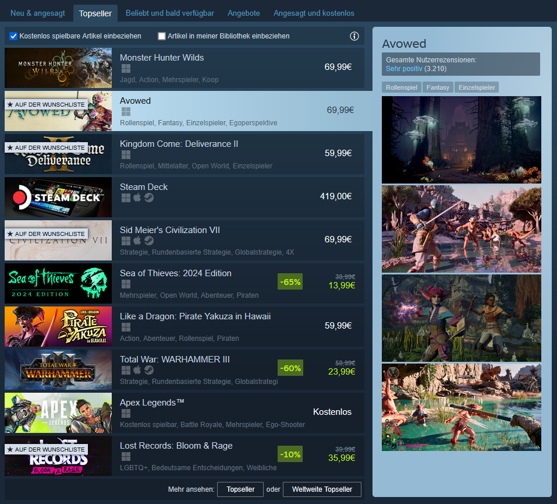Click the -10% discount badge
Screen dimensions: 557x504
(290, 454)
